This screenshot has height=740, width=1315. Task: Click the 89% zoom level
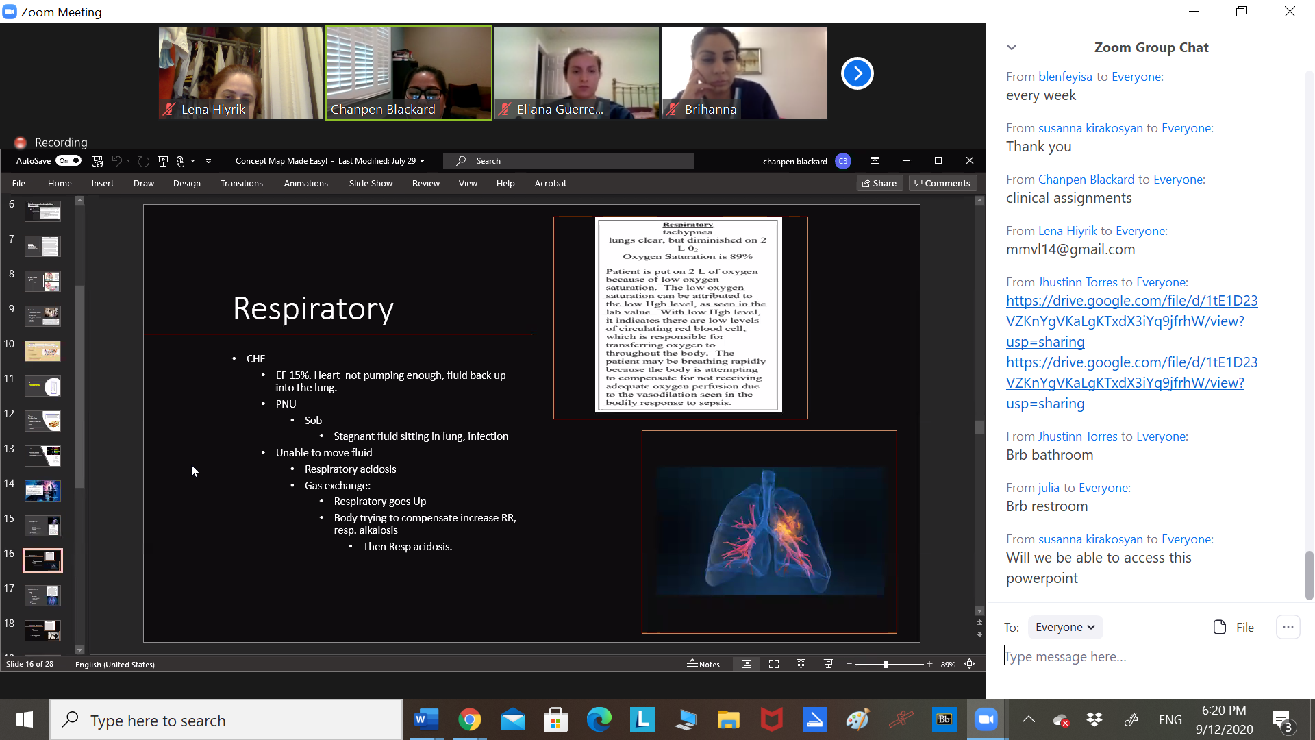click(x=948, y=665)
